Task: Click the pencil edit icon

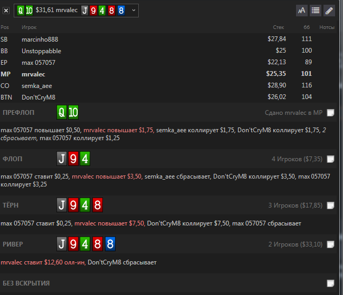Action: pos(329,10)
